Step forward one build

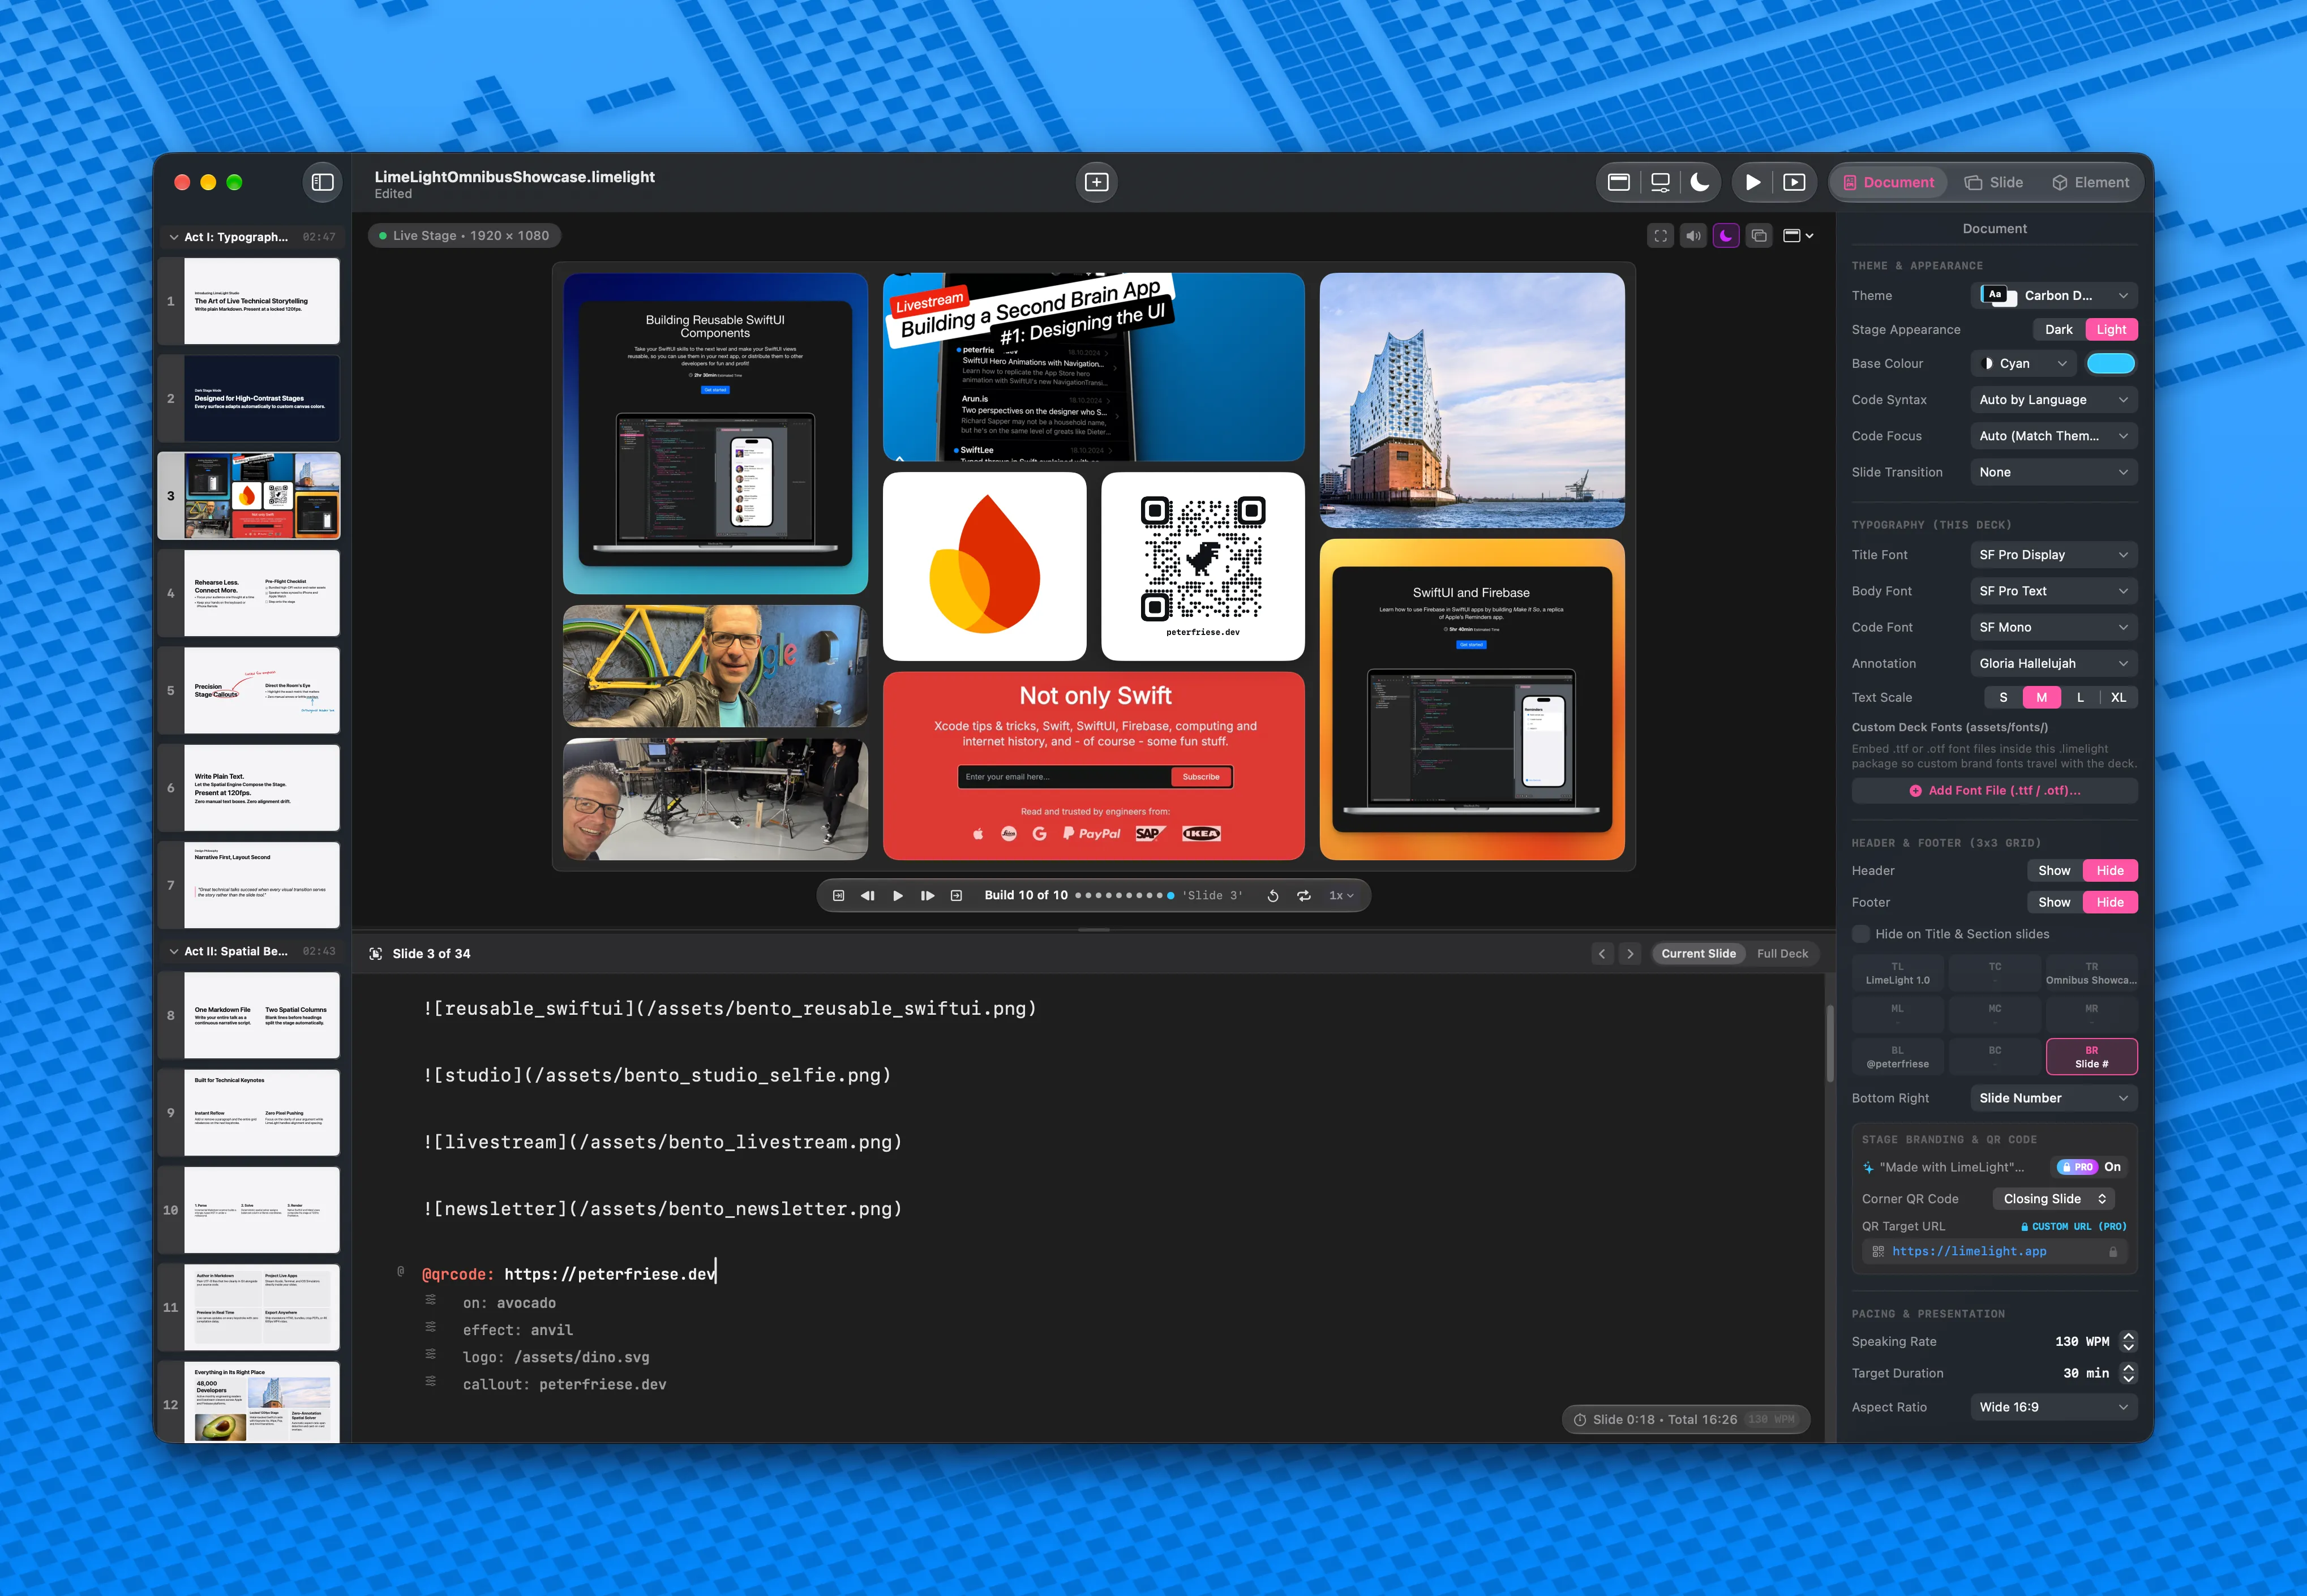coord(928,896)
